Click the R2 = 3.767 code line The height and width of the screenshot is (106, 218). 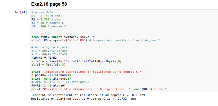(46, 19)
